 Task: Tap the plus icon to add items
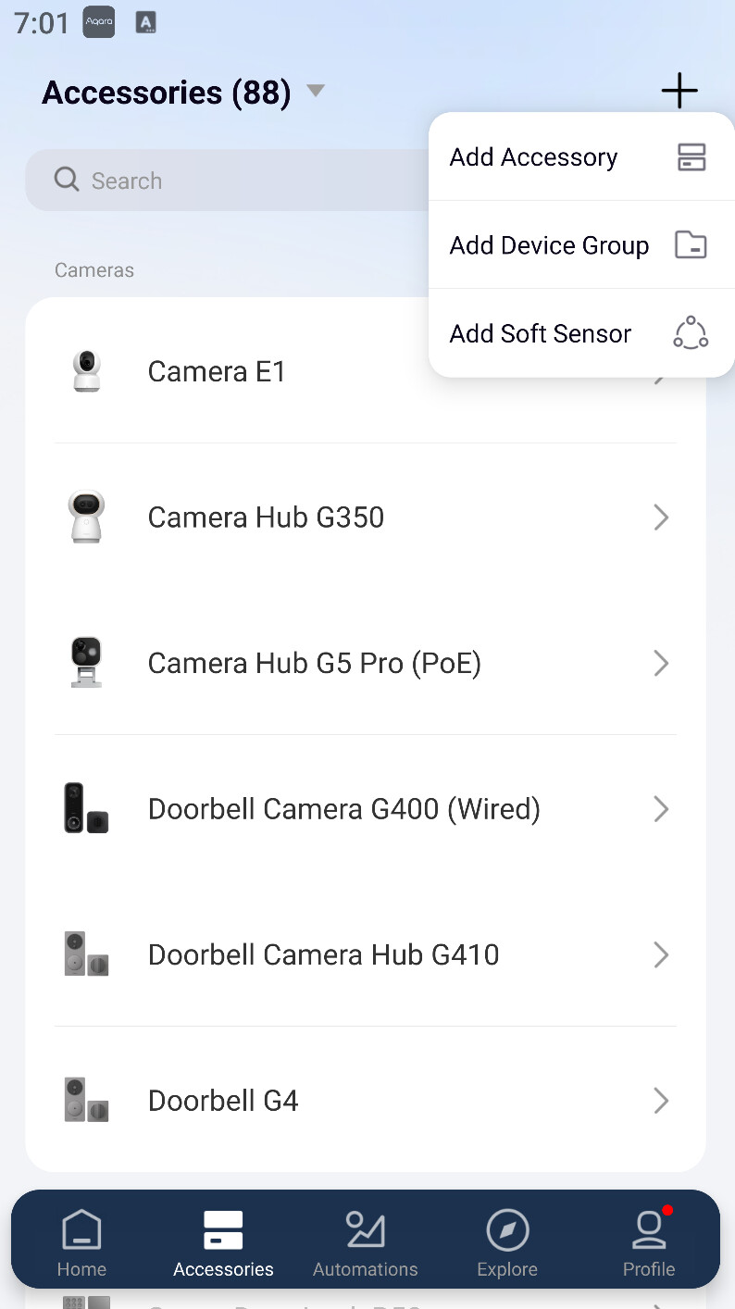(679, 91)
